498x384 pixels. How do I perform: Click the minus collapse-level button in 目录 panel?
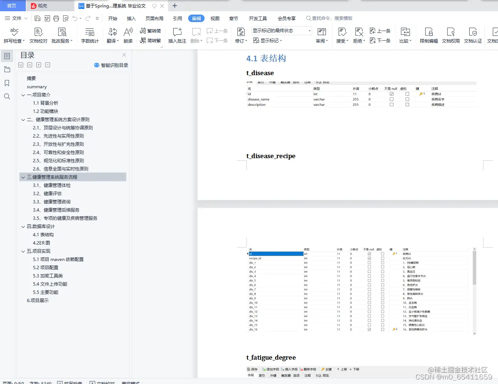(x=47, y=65)
